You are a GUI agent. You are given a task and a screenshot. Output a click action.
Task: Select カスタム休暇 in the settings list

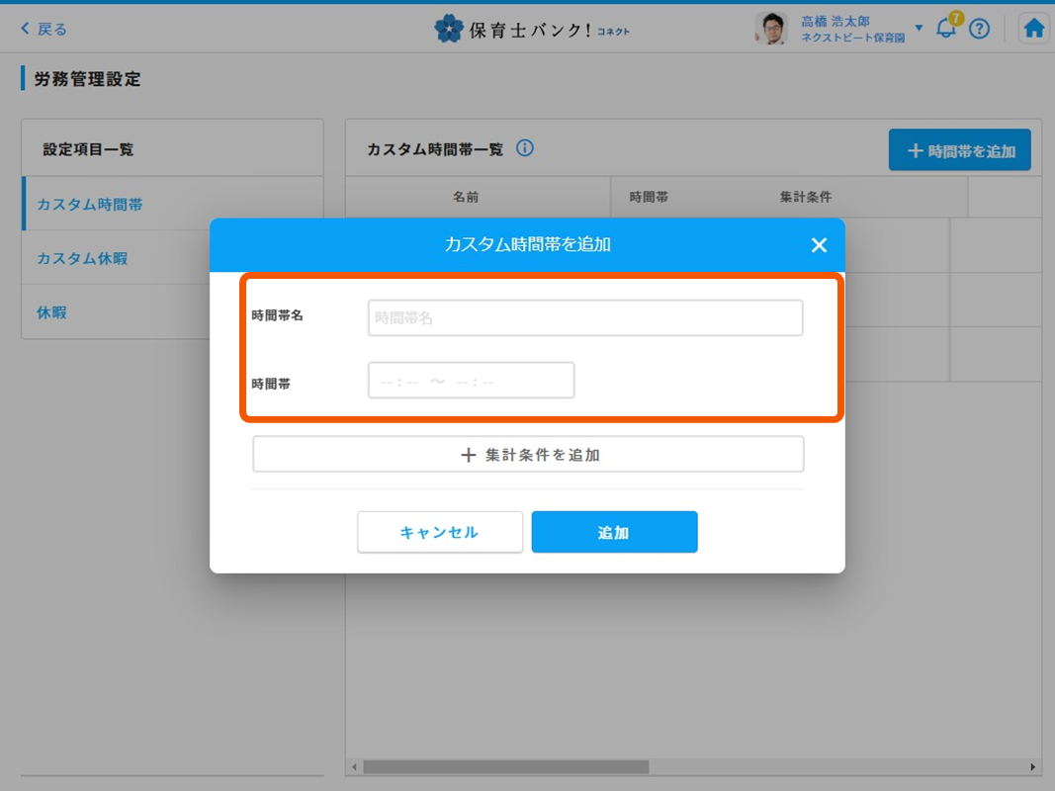[x=82, y=258]
